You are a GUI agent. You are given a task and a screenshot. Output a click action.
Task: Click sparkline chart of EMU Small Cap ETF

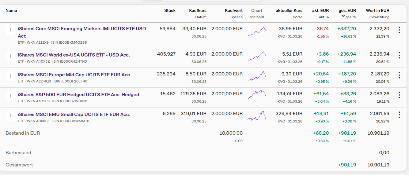(x=257, y=115)
